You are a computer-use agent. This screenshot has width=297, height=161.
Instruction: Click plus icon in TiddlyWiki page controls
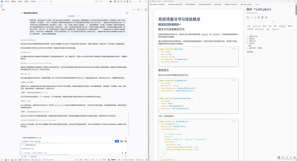point(255,17)
